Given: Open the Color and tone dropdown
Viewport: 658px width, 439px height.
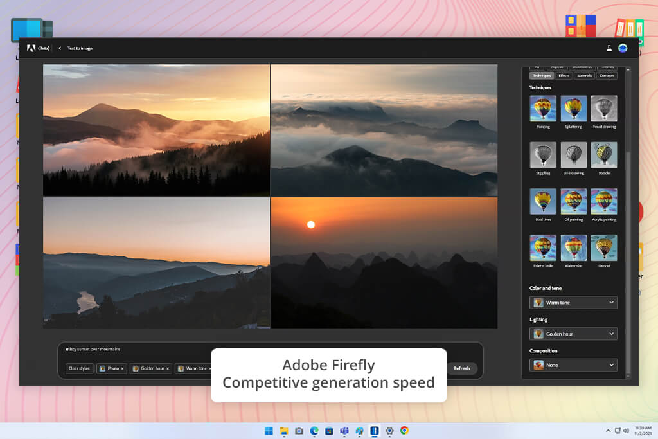Looking at the screenshot, I should 573,303.
